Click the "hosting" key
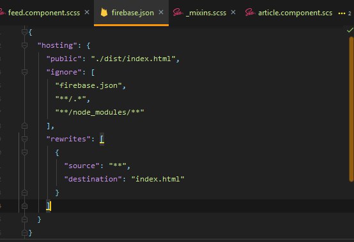354x242 pixels. [57, 45]
